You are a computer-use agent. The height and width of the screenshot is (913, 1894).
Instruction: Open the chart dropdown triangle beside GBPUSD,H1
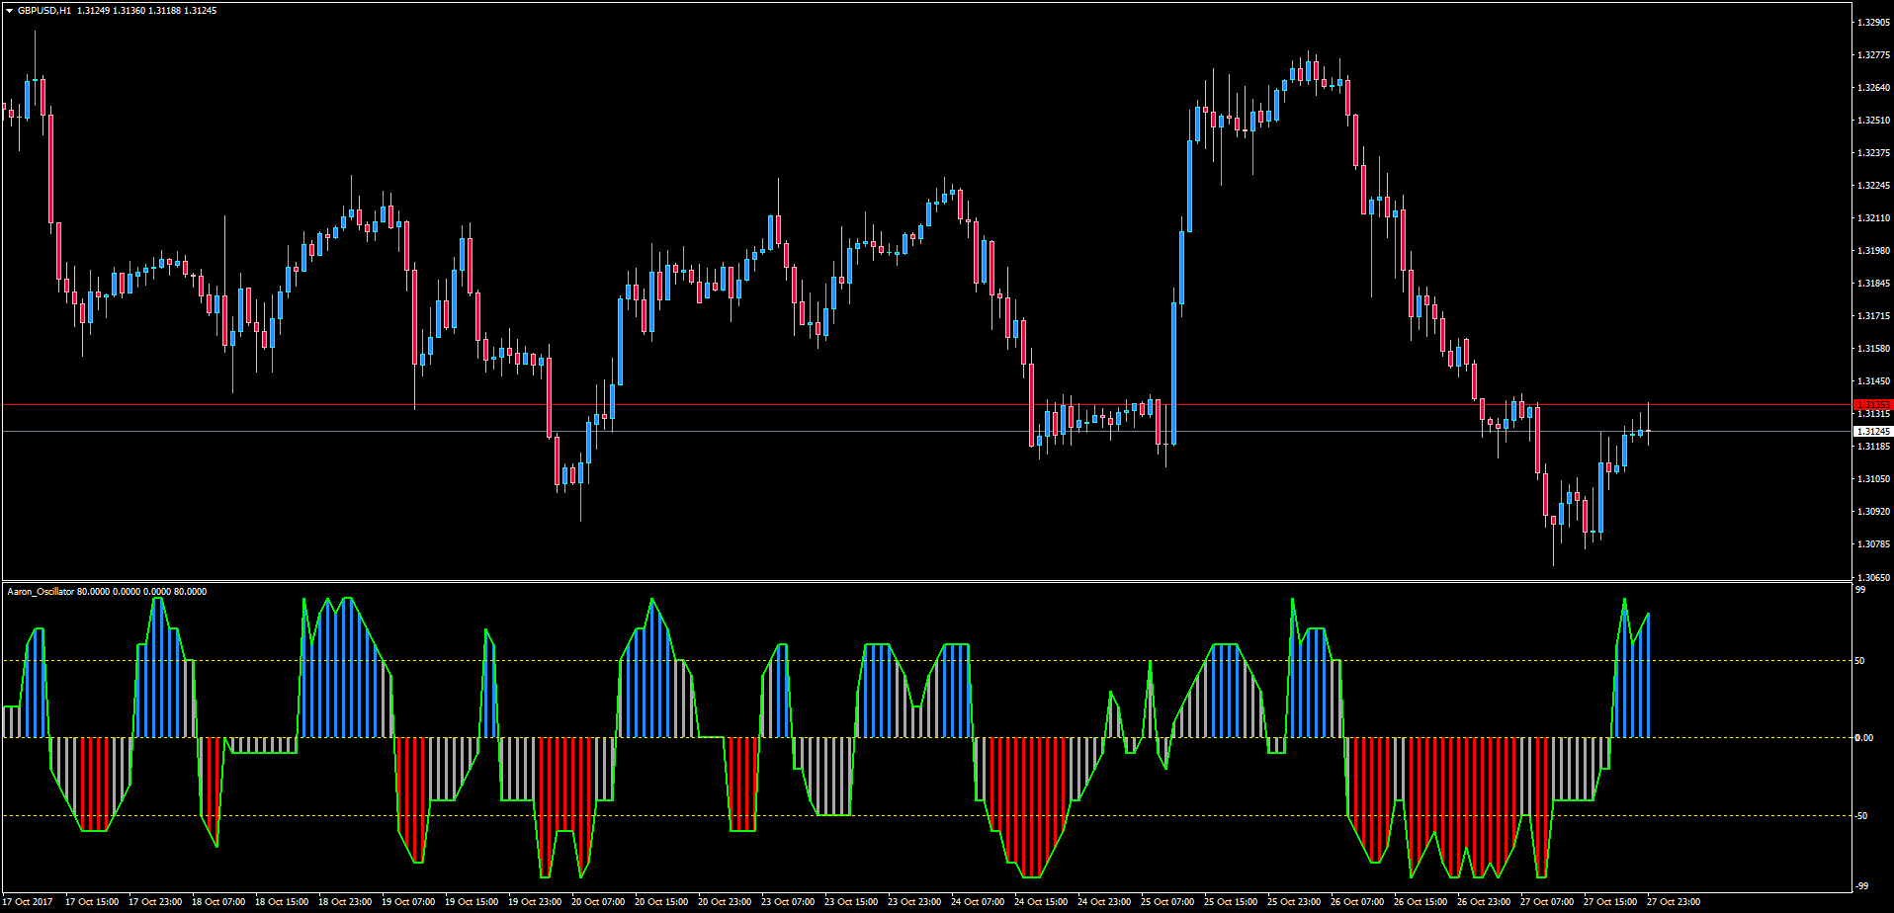click(10, 10)
